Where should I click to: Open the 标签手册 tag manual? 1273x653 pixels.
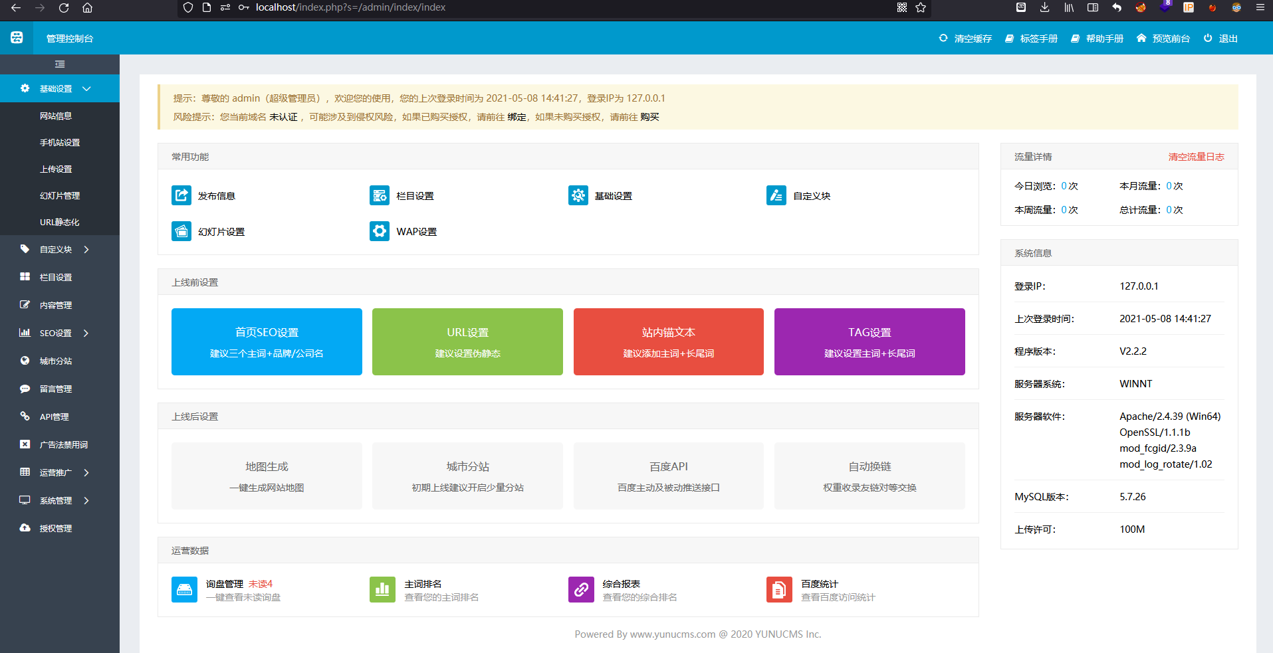pyautogui.click(x=1031, y=39)
